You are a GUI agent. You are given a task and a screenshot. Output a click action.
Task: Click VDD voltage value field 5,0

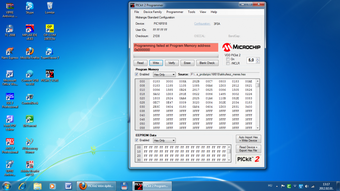coord(251,60)
